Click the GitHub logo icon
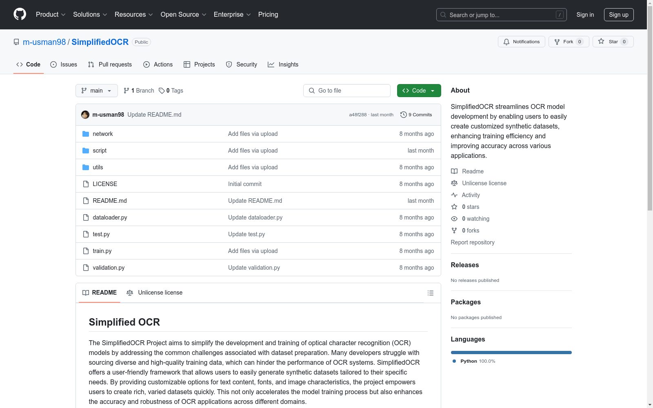Screen dimensions: 653x408 20,14
